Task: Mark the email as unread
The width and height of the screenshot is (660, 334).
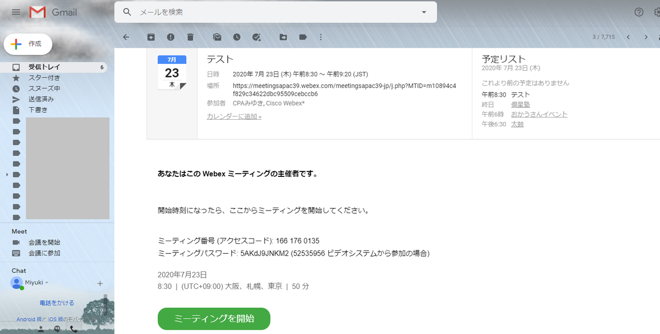Action: [x=217, y=37]
